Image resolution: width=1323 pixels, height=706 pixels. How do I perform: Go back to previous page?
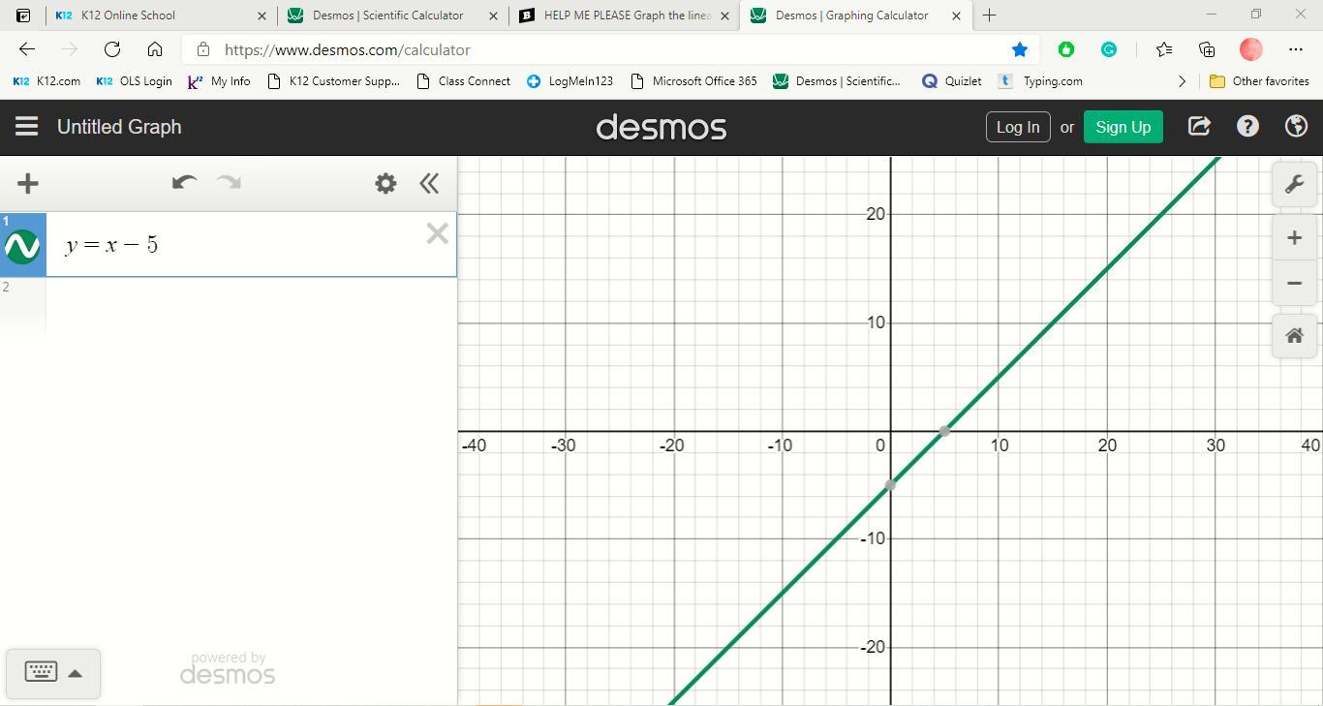27,49
